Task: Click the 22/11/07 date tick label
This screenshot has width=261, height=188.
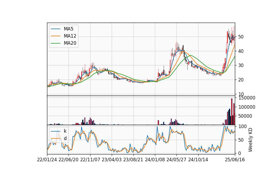Action: [x=90, y=160]
